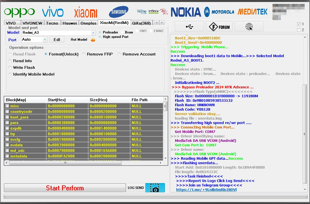This screenshot has height=204, width=310.
Task: Click the nvcfg size value 0x0002000000
Action: [x=103, y=139]
